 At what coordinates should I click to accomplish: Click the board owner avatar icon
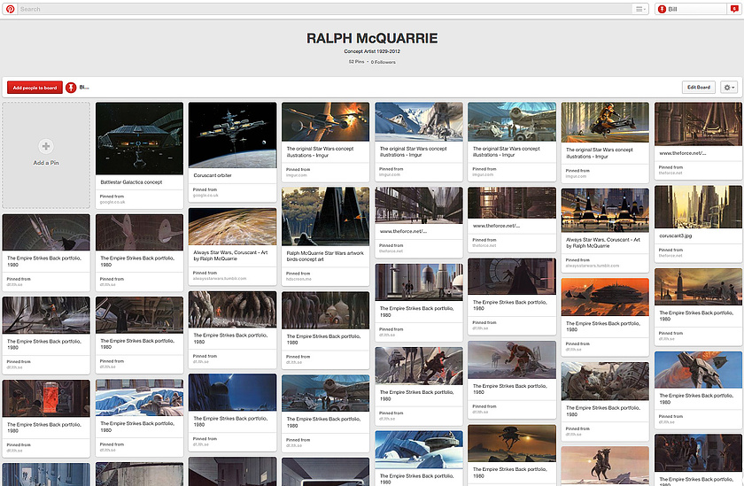pyautogui.click(x=71, y=88)
